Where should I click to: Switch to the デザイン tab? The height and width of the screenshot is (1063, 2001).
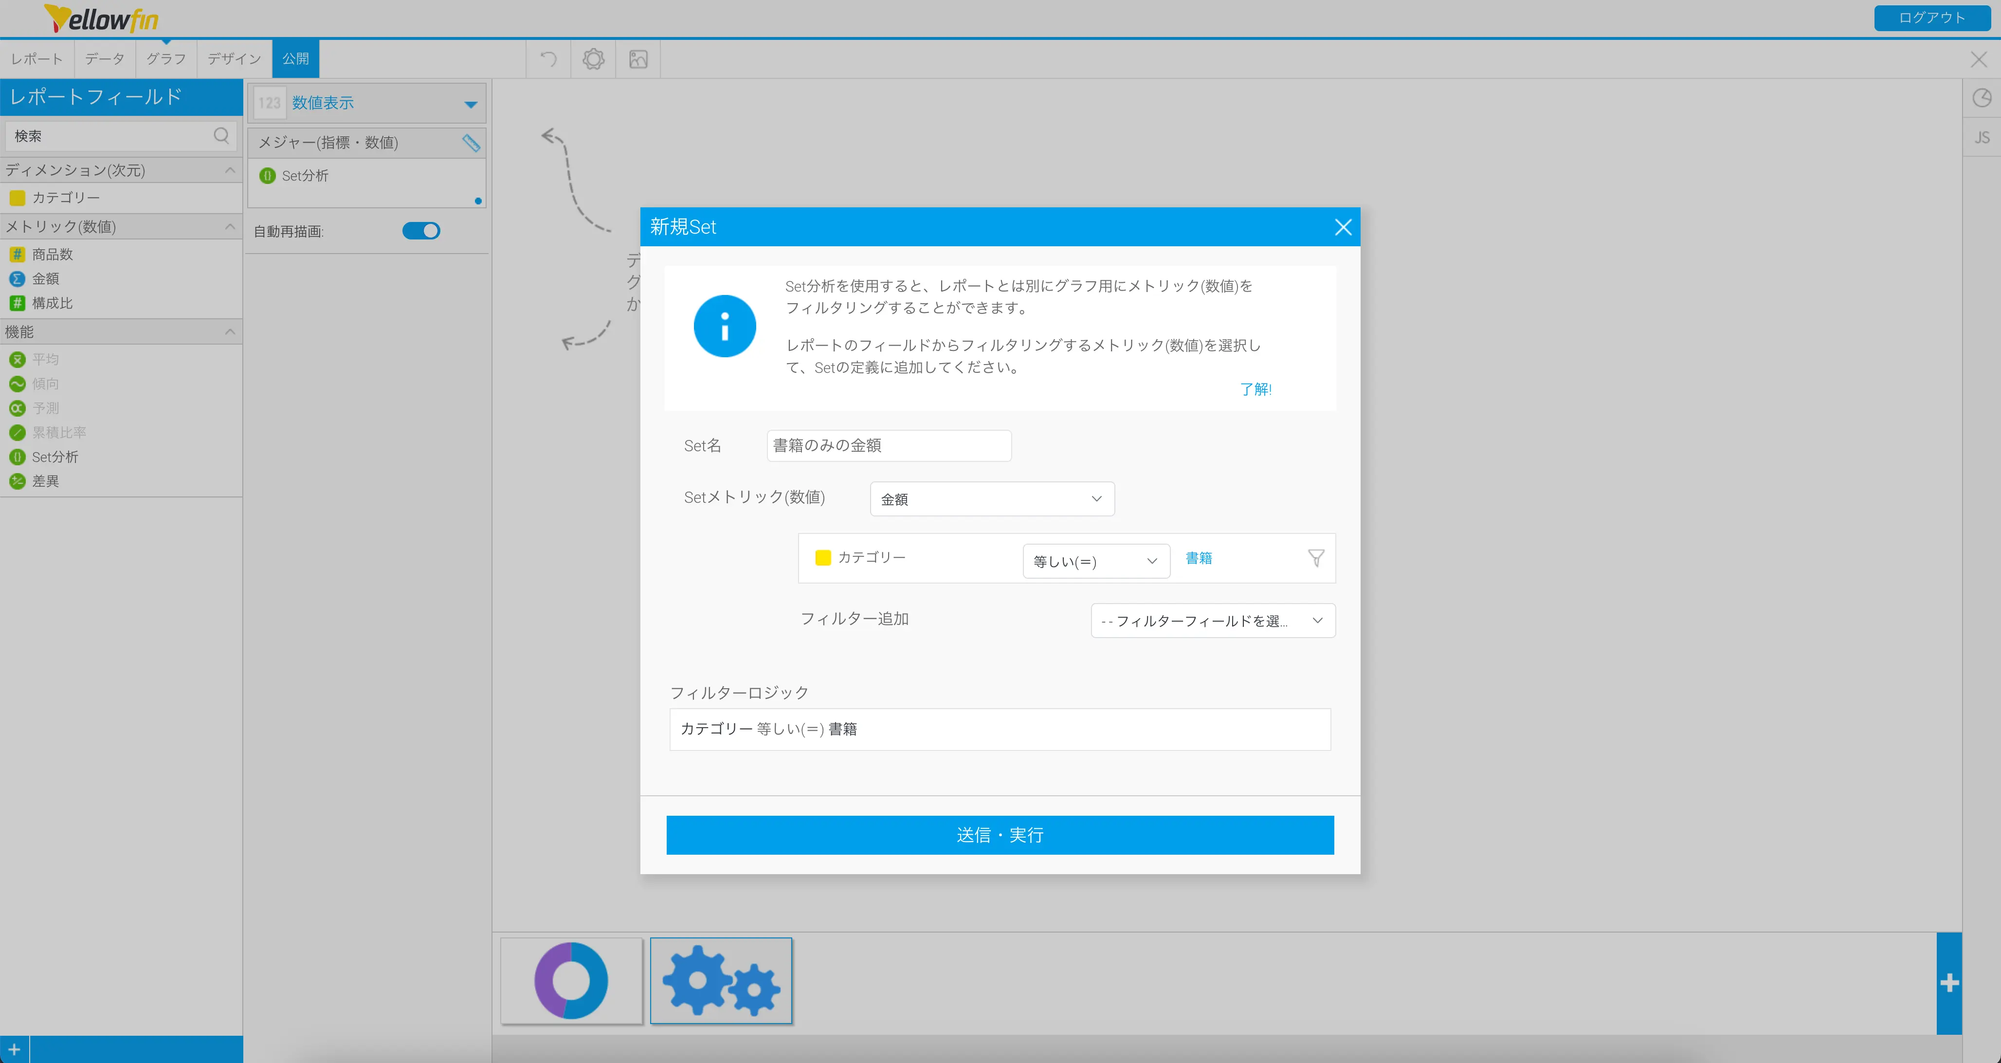tap(234, 59)
